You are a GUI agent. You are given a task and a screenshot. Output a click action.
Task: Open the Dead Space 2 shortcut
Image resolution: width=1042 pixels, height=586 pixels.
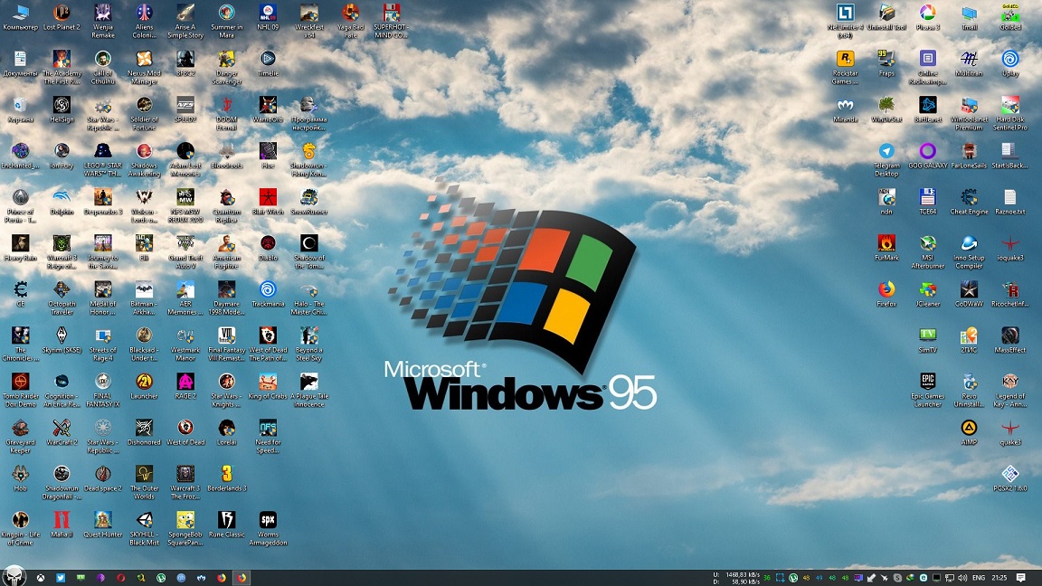click(x=102, y=477)
